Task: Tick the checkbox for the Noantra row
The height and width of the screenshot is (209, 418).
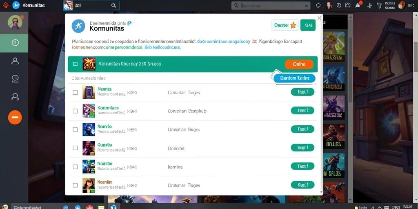Action: 75,167
